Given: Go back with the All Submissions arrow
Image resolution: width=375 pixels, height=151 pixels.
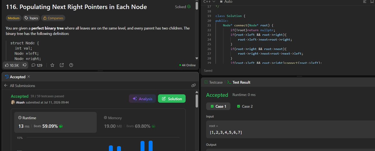Looking at the screenshot, I should coord(6,86).
